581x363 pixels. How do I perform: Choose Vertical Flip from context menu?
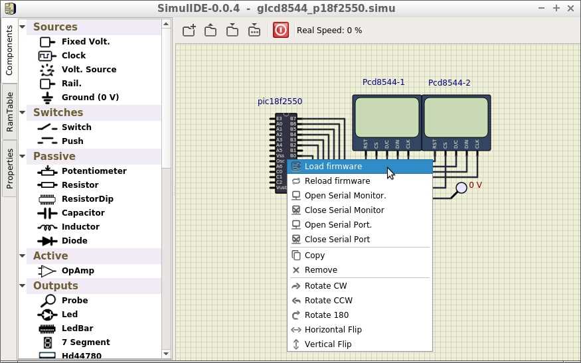click(360, 344)
